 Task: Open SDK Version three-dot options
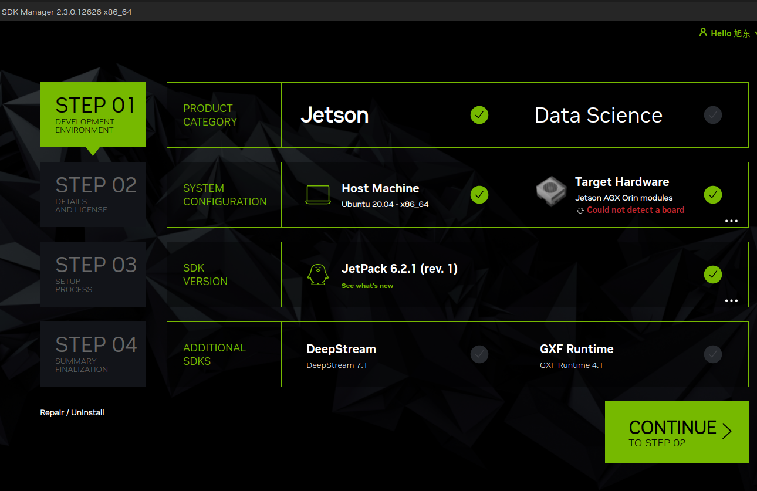pyautogui.click(x=731, y=301)
